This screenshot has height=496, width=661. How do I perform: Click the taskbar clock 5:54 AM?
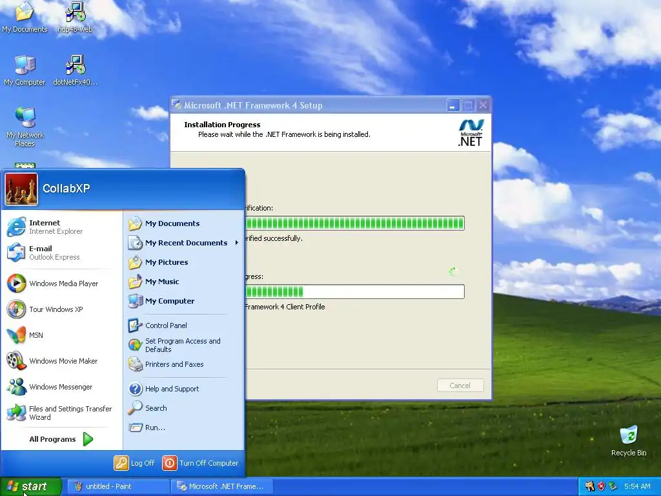click(637, 486)
